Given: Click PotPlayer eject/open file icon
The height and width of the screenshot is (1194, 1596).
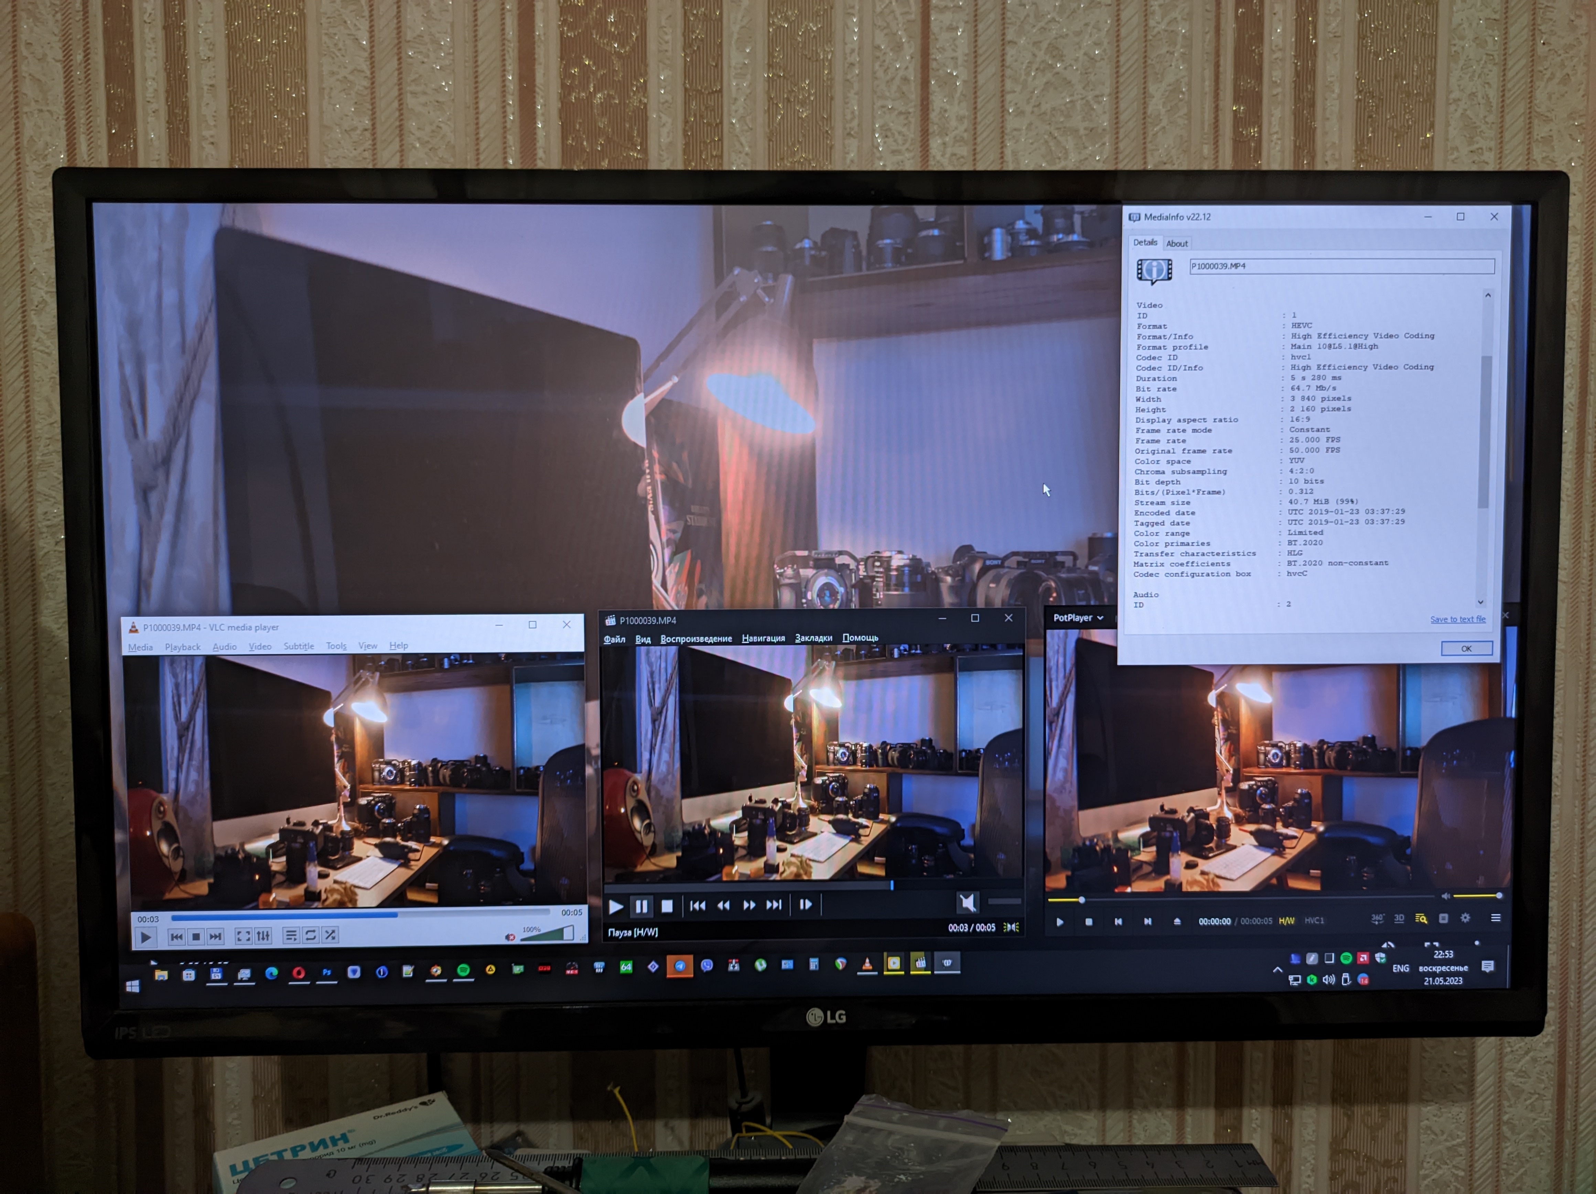Looking at the screenshot, I should (x=1177, y=921).
